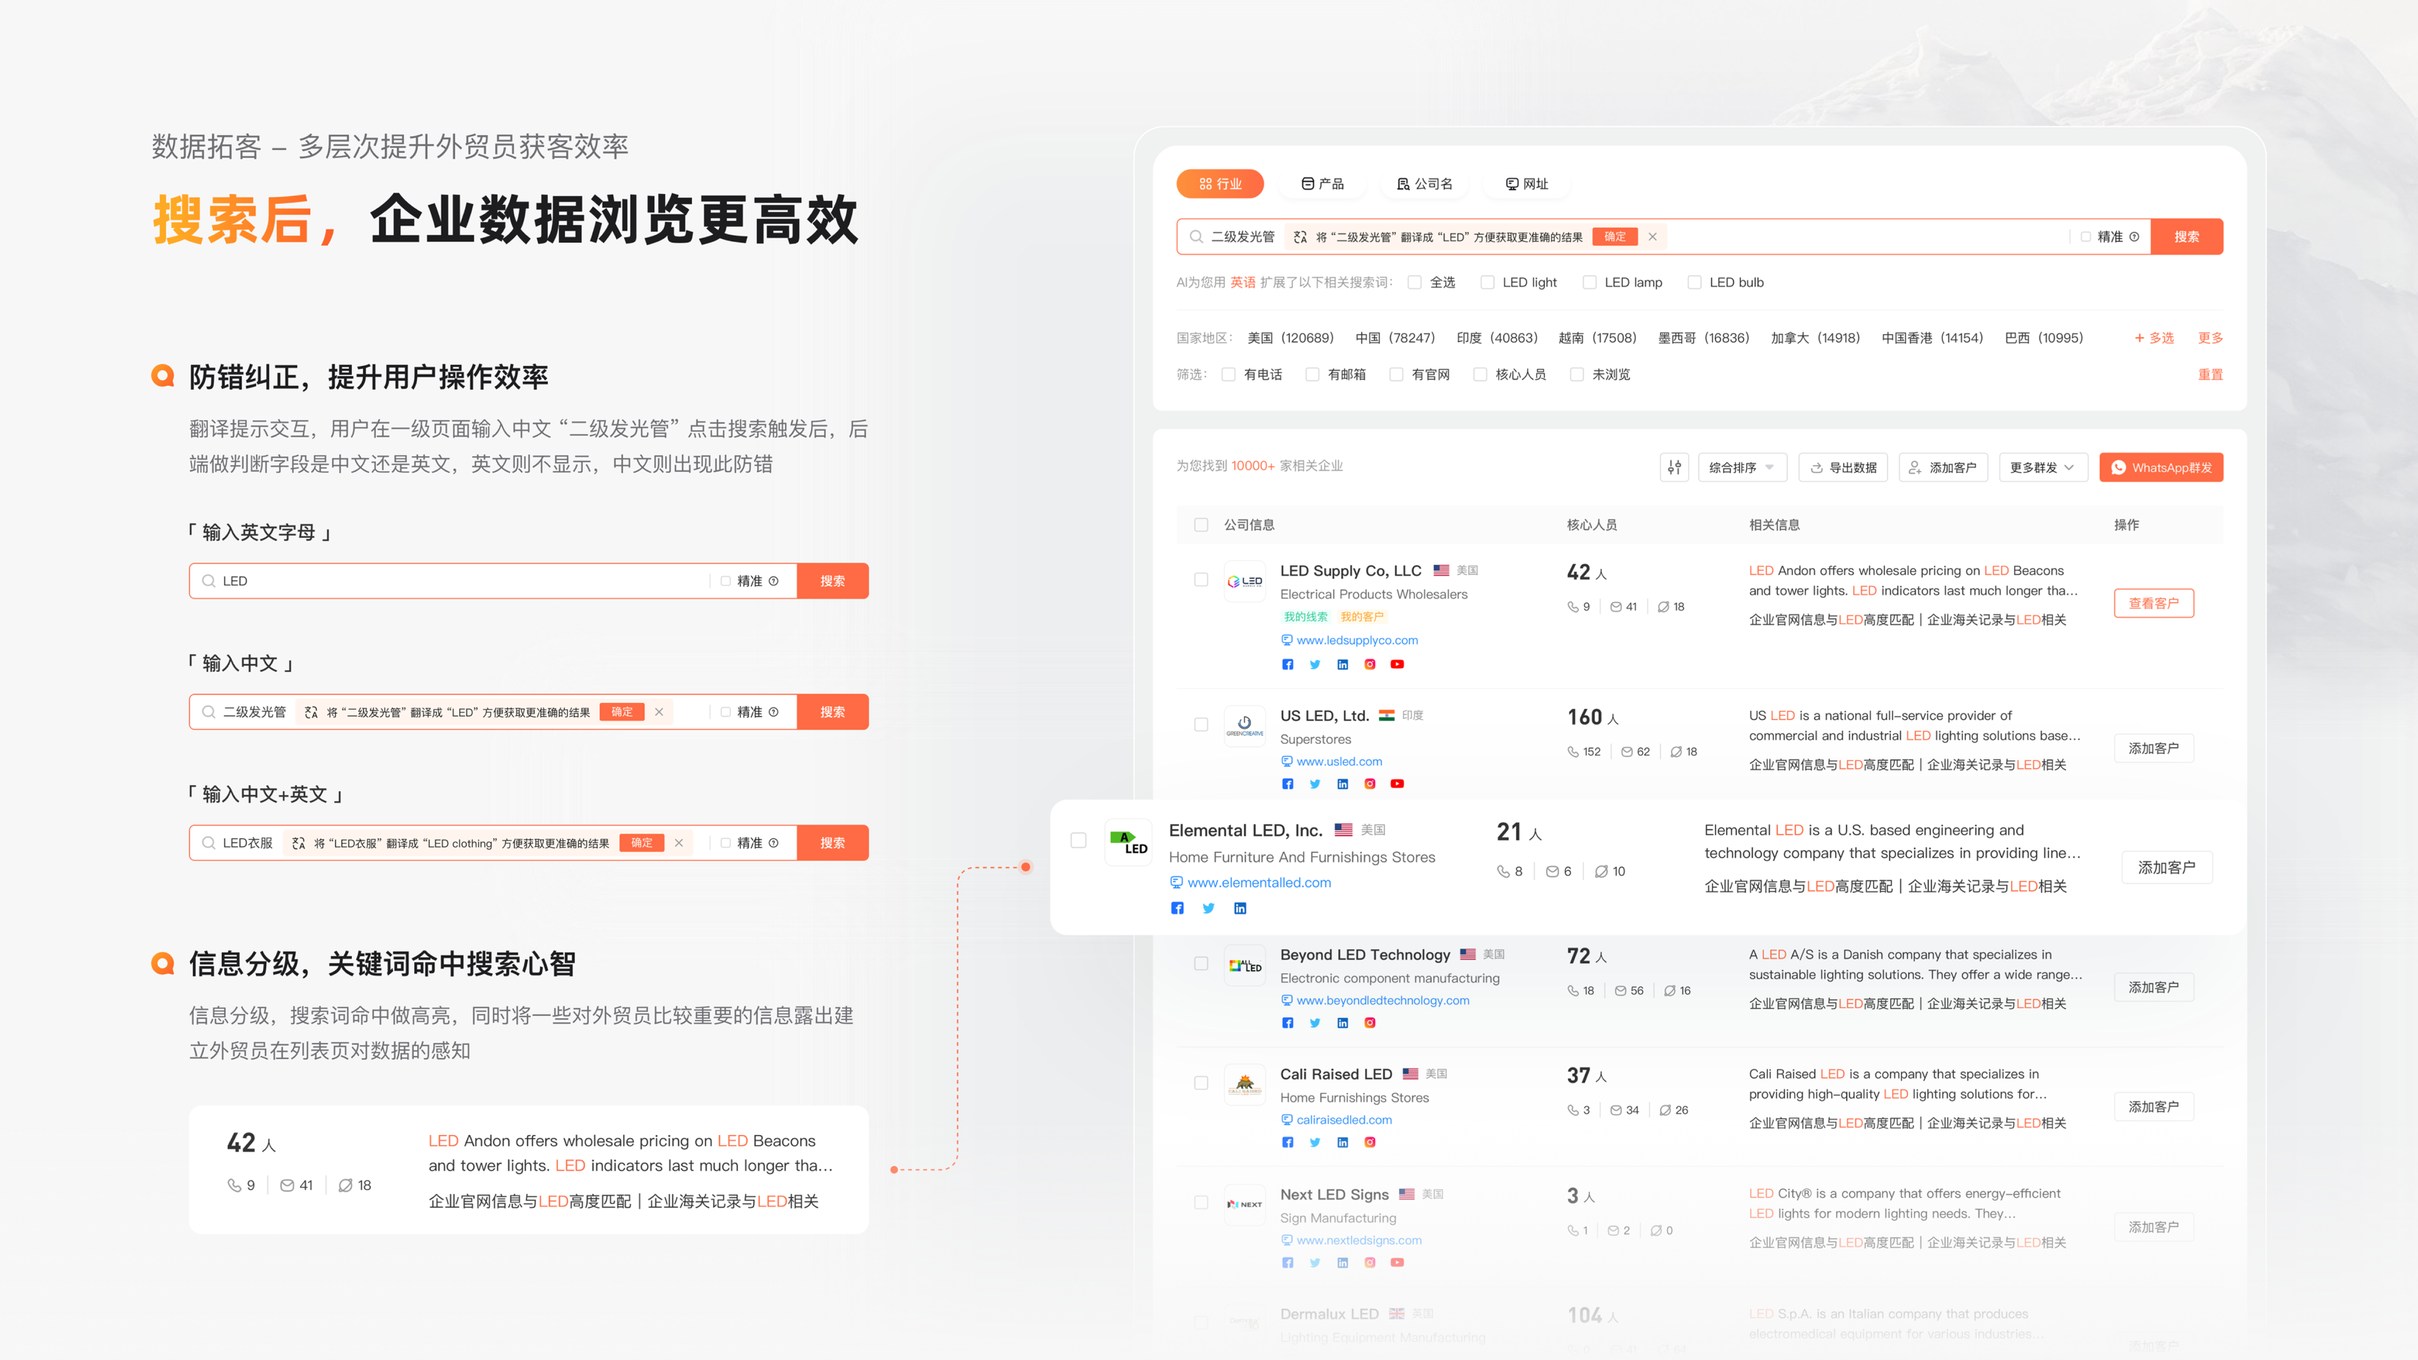
Task: Open LED Supply Co's LinkedIn icon
Action: (1342, 664)
